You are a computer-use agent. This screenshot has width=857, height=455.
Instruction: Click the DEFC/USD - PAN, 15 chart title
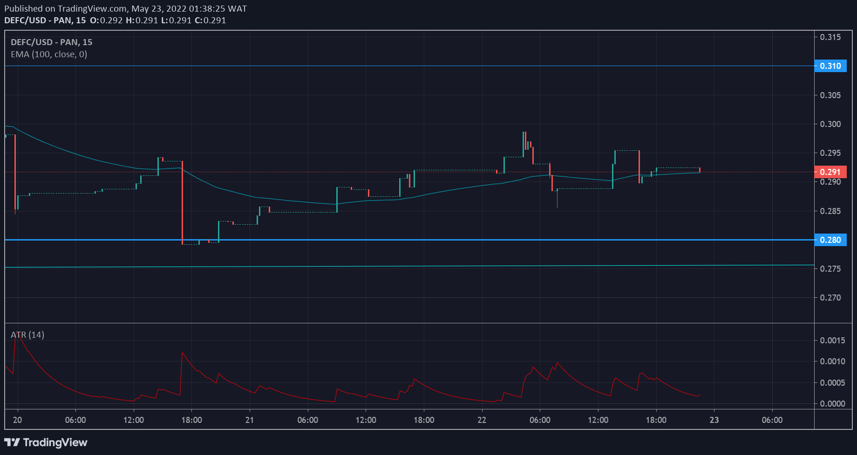pyautogui.click(x=52, y=42)
